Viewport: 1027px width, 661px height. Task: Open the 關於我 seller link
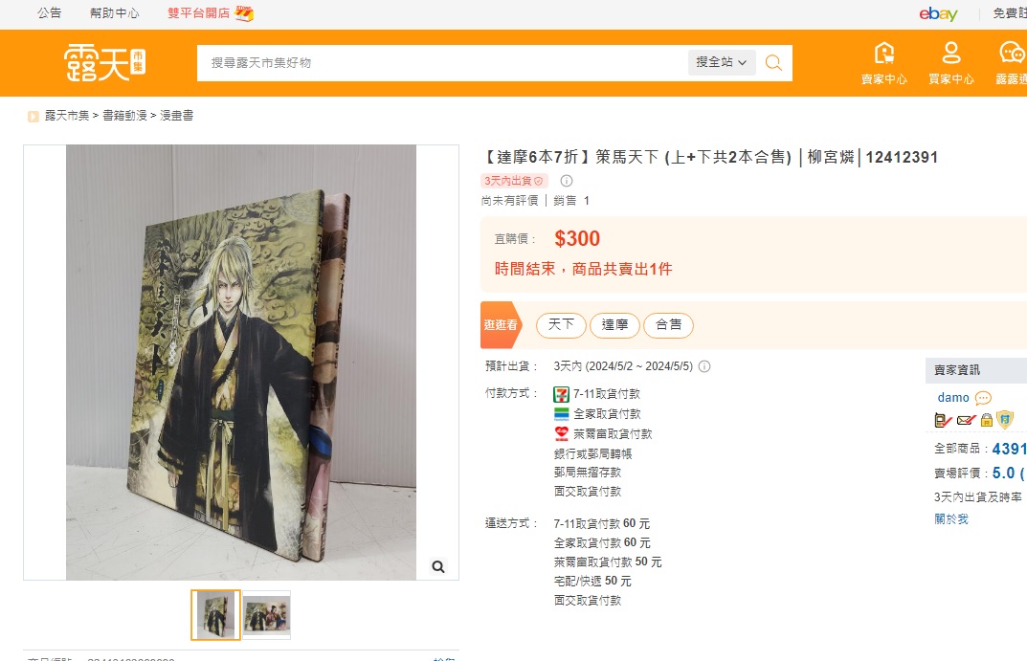pos(951,519)
